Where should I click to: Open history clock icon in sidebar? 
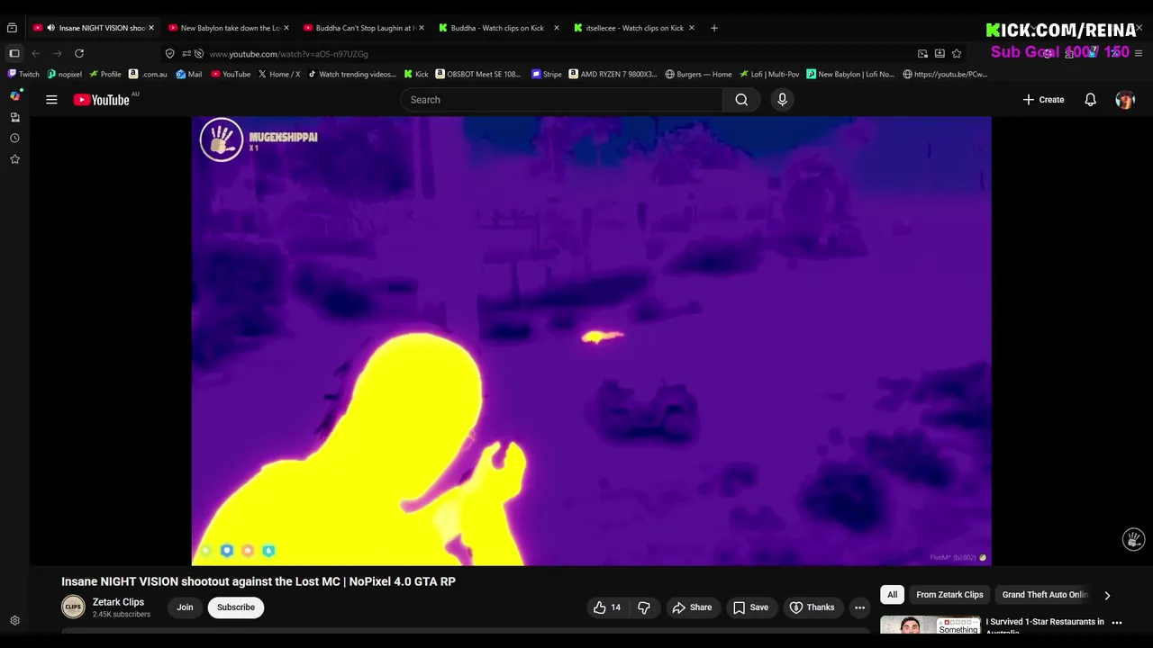point(14,138)
